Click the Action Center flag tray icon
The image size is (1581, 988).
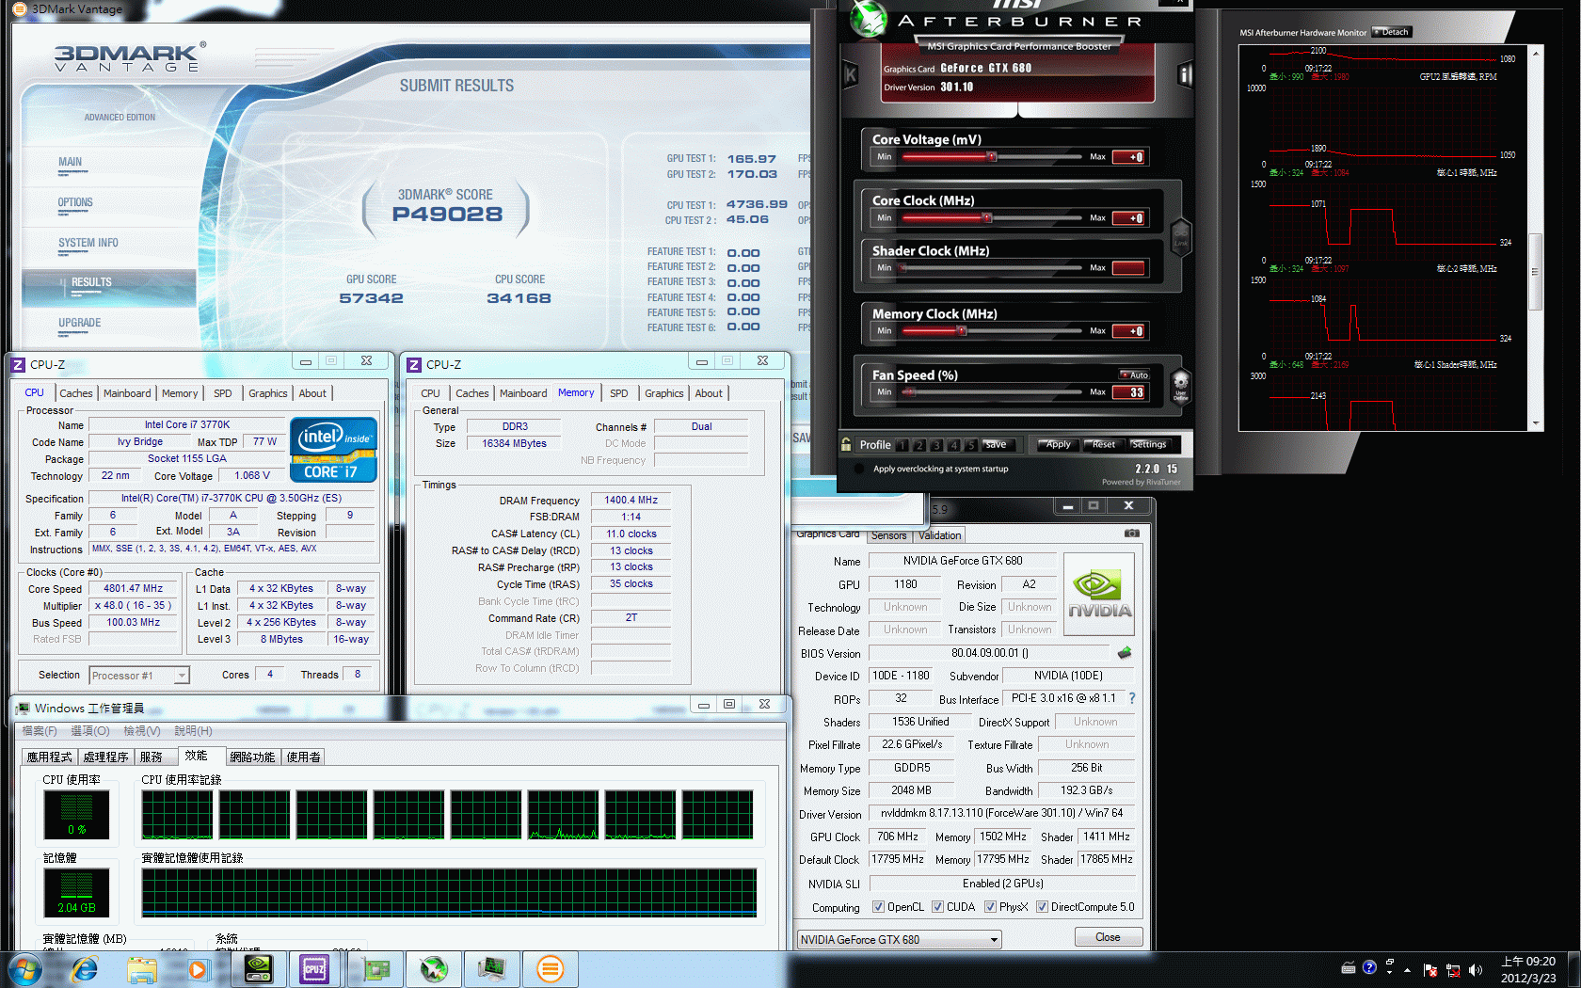1430,970
